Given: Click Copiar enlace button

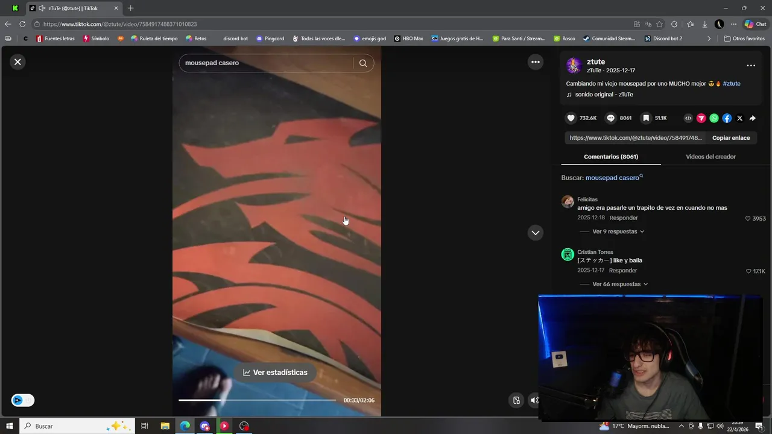Looking at the screenshot, I should [x=731, y=138].
